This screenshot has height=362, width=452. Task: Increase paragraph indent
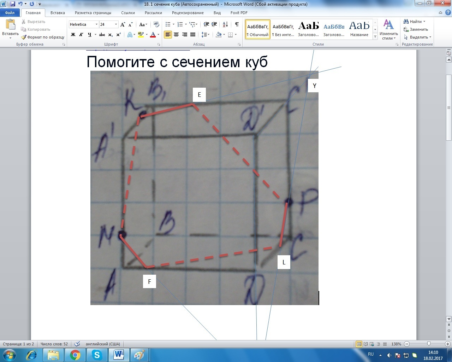pos(214,24)
